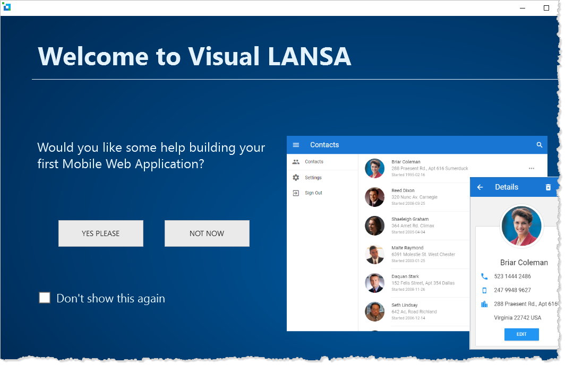565x365 pixels.
Task: Click the EDIT button in Details
Action: click(521, 334)
